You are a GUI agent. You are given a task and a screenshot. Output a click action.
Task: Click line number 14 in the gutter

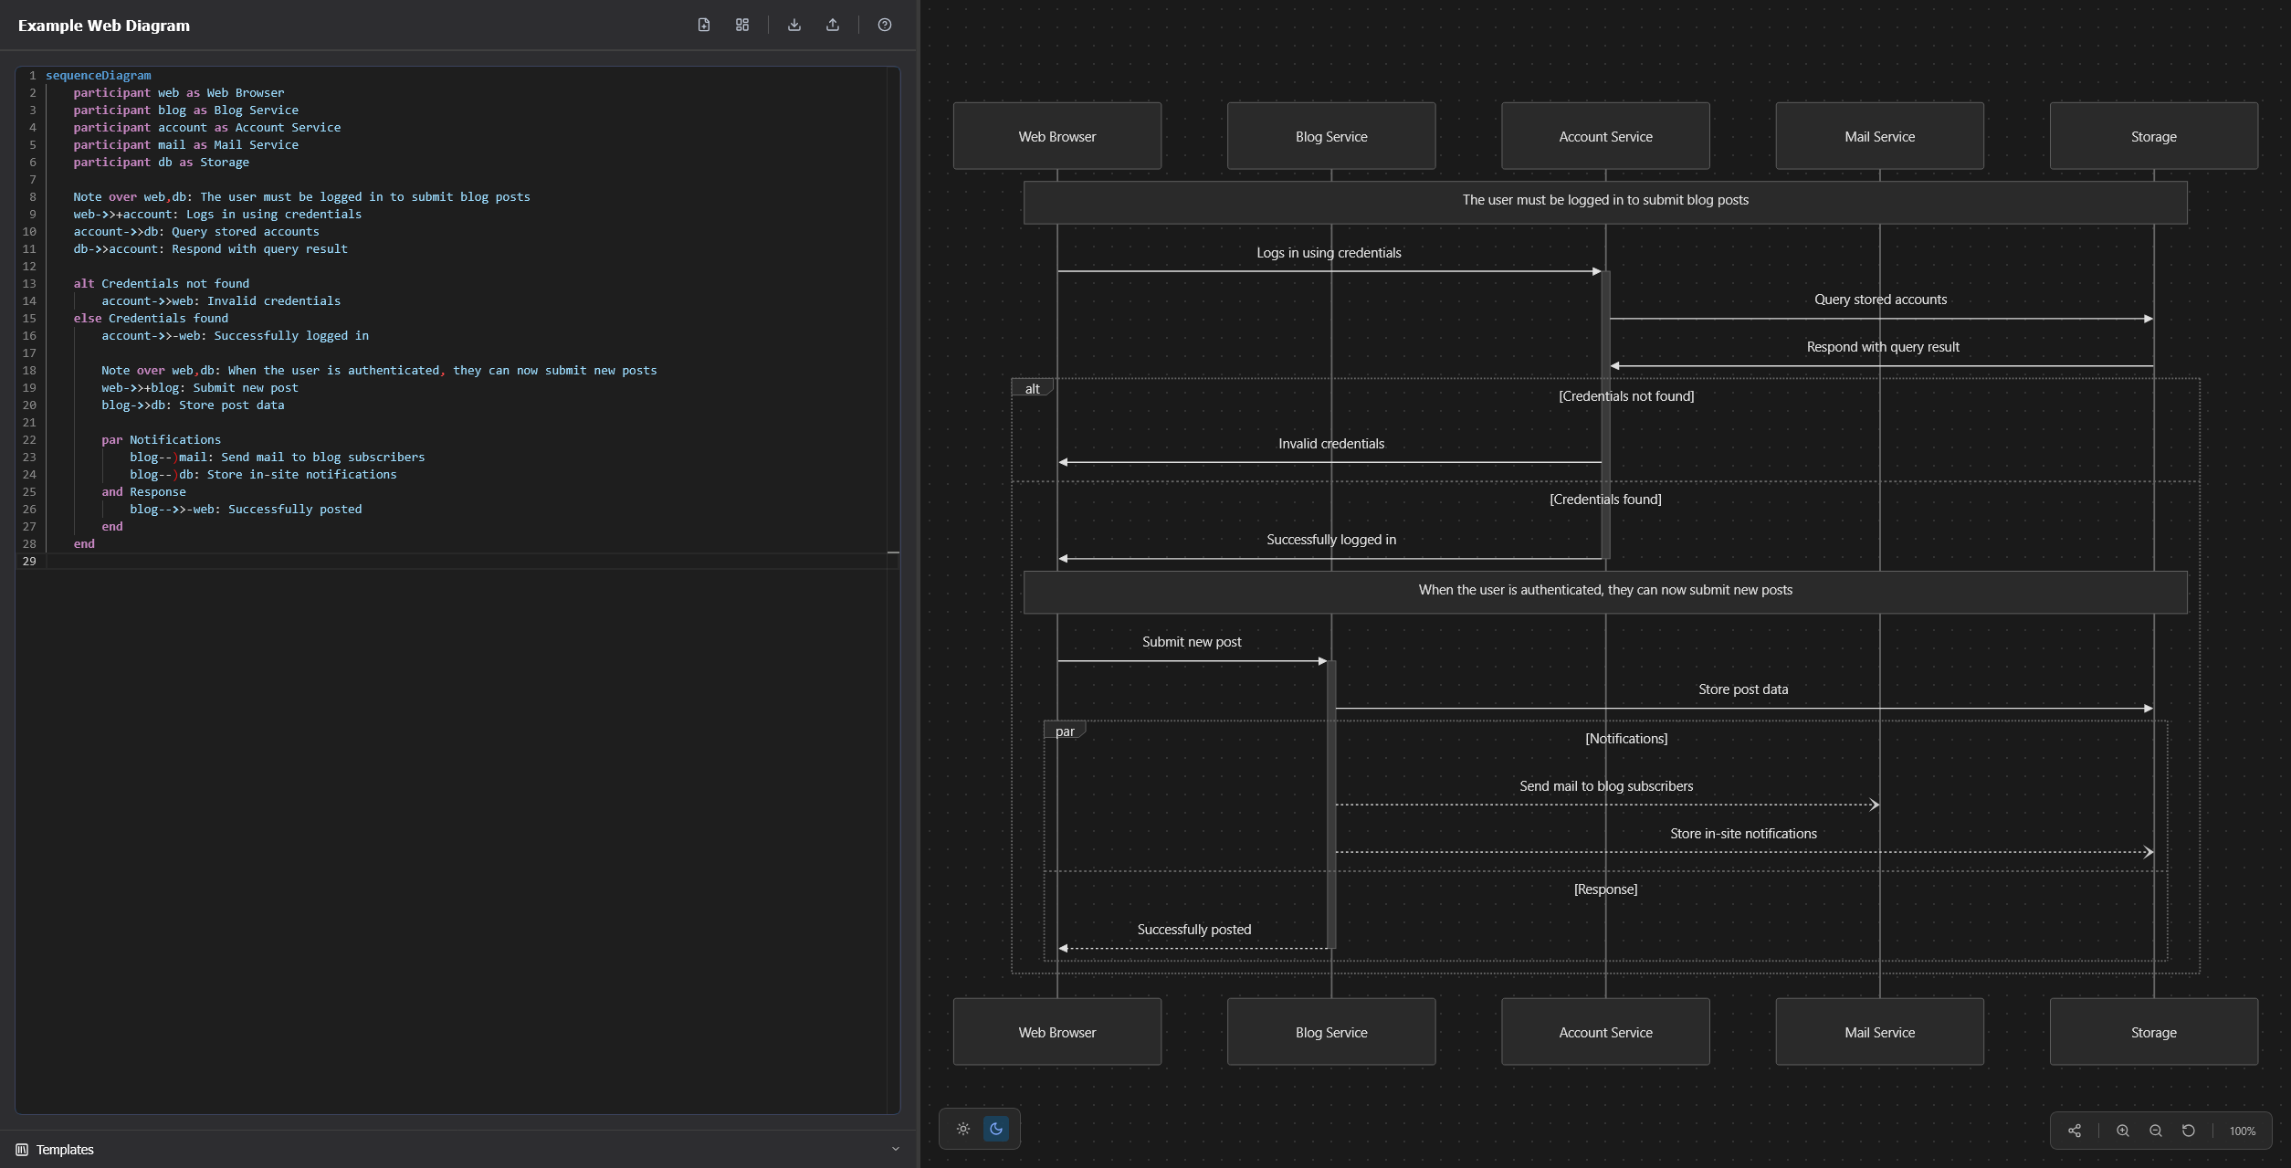click(29, 300)
